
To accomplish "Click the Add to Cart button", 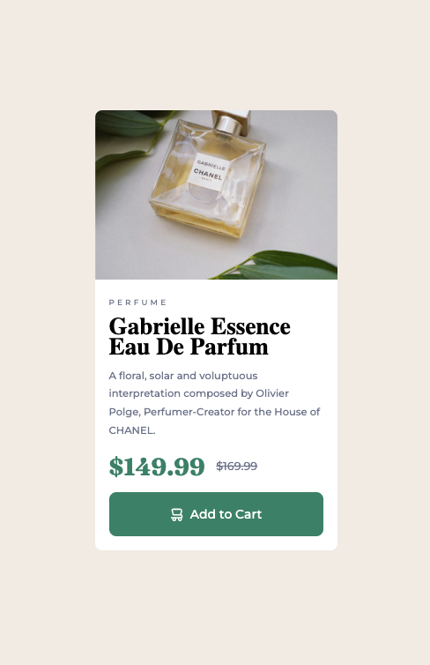I will 216,514.
